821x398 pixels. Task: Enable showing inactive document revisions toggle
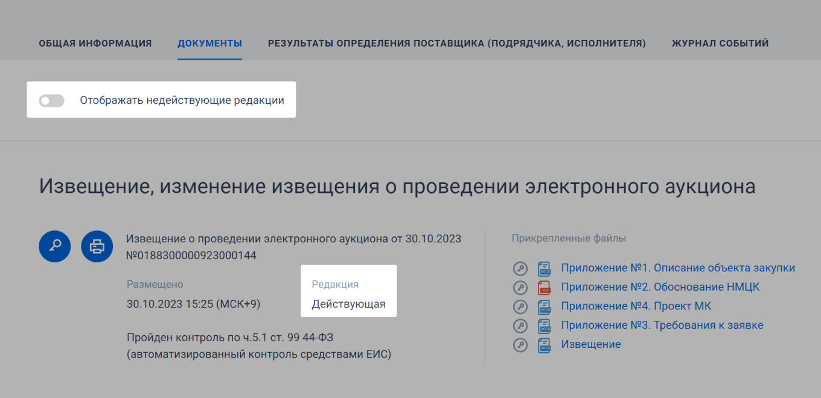pos(51,100)
